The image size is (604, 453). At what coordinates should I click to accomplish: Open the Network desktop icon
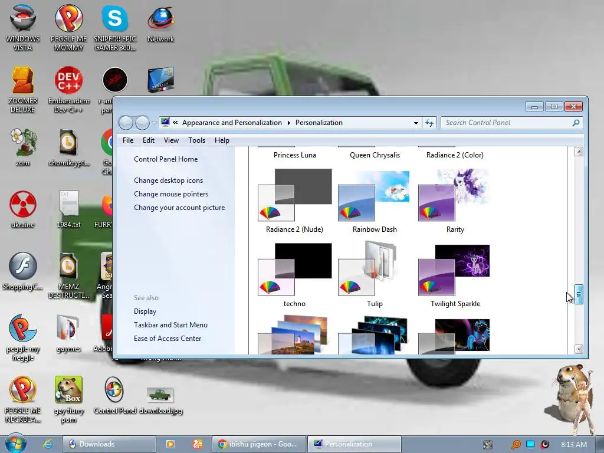pos(160,24)
